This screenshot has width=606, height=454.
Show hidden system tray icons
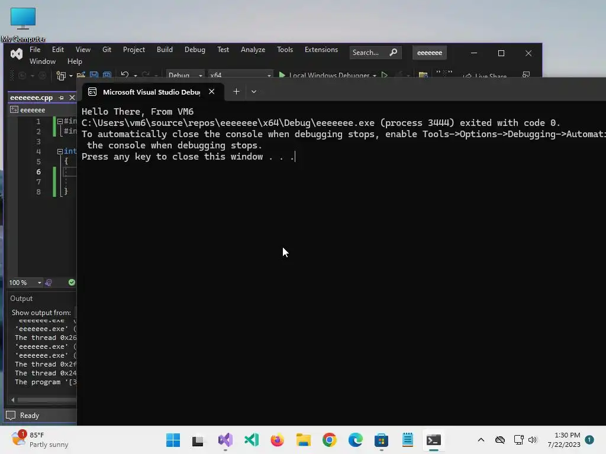pyautogui.click(x=481, y=440)
